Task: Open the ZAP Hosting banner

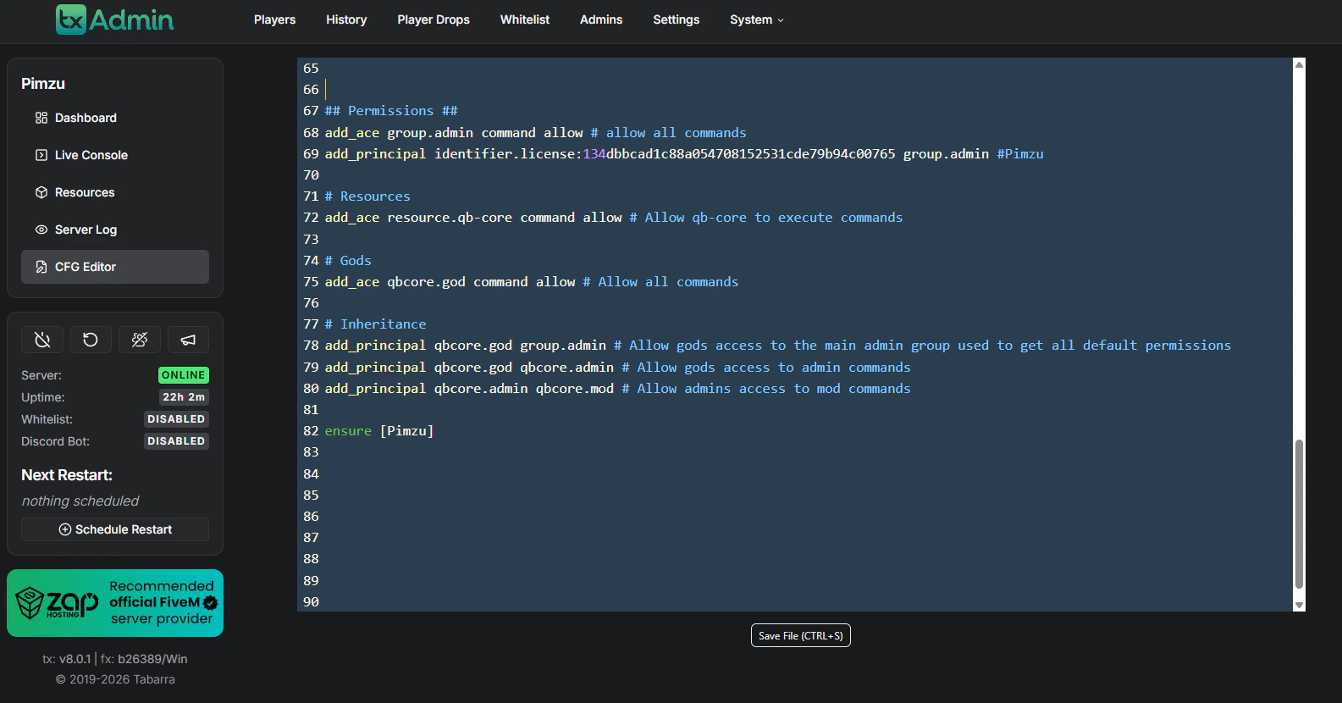Action: click(x=115, y=603)
